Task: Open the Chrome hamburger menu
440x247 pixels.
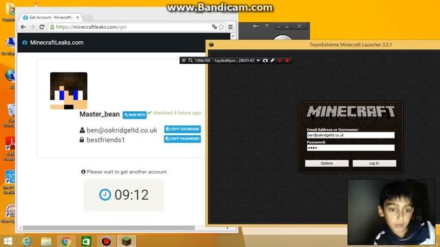Action: click(230, 27)
